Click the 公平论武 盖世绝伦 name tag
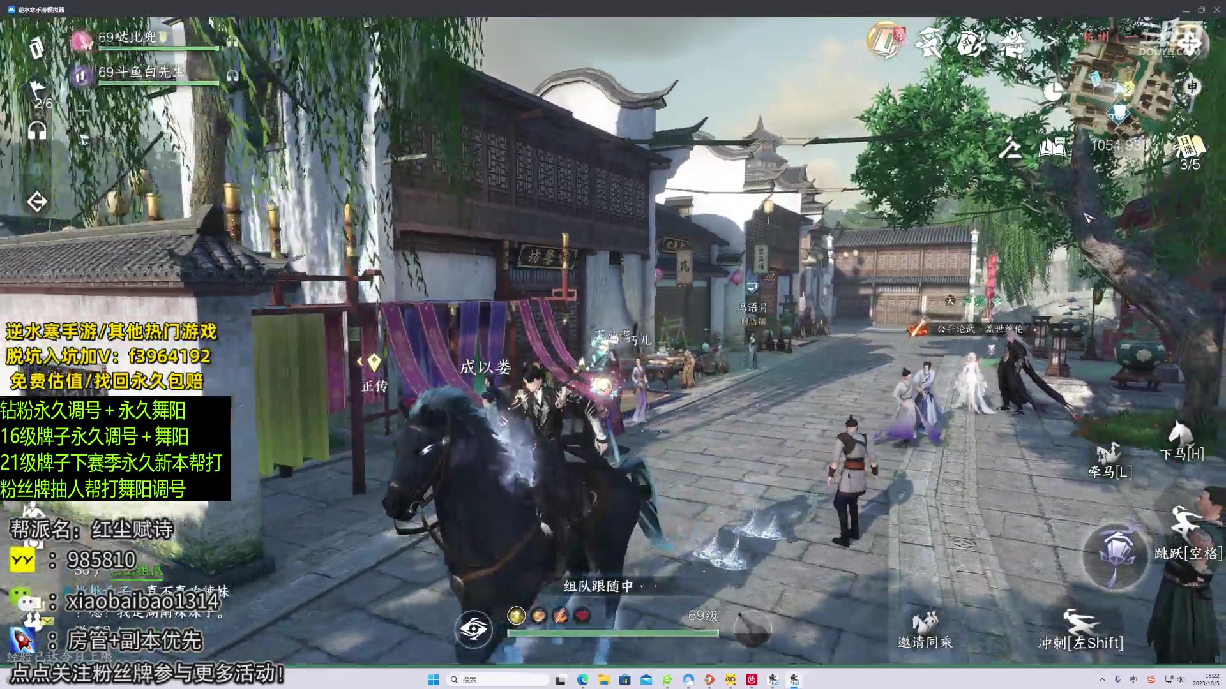 (x=980, y=329)
